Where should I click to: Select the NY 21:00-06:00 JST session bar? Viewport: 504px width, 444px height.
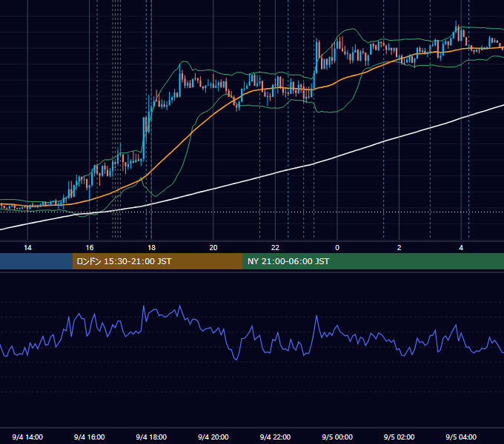point(373,261)
